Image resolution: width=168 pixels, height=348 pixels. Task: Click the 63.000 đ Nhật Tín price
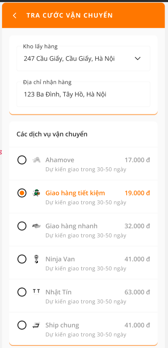coord(137,292)
